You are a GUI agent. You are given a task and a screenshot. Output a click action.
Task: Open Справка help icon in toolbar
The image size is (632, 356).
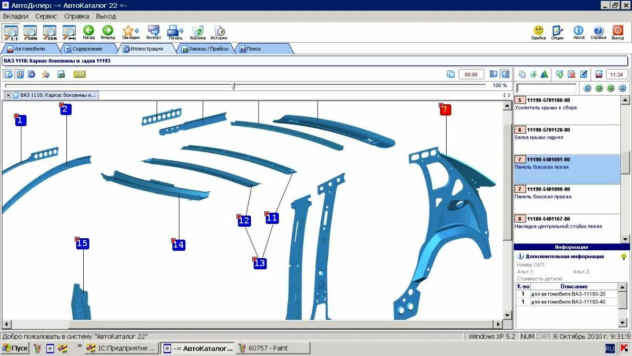598,33
